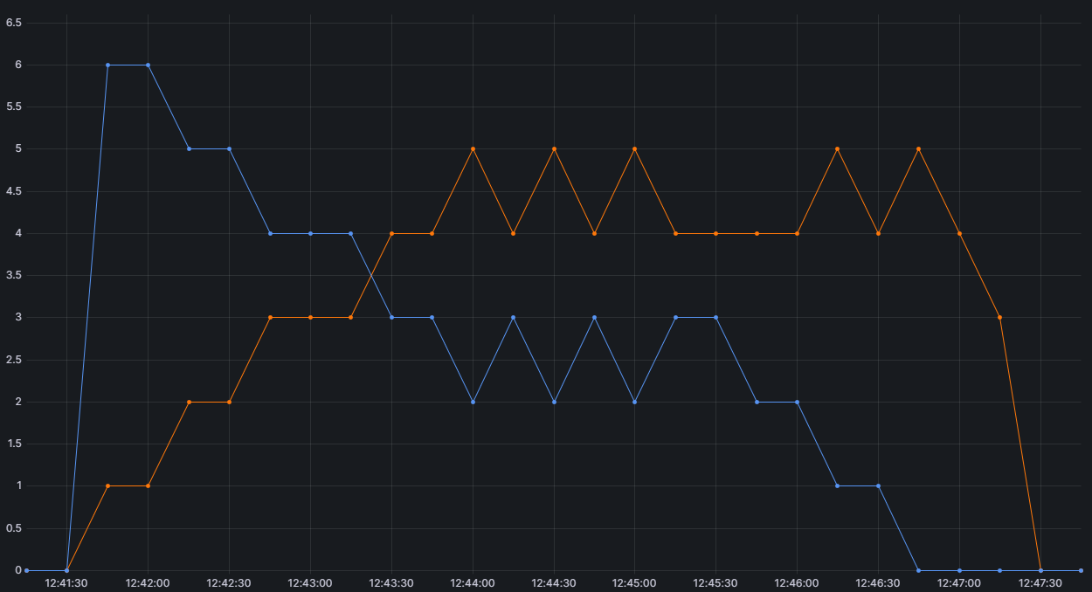
Task: Select the orange peak point at 12:44:00
Action: [473, 148]
